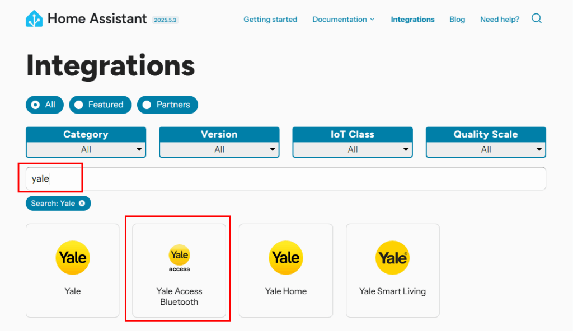Click the Need help? link
Viewport: 573px width, 331px height.
(500, 20)
